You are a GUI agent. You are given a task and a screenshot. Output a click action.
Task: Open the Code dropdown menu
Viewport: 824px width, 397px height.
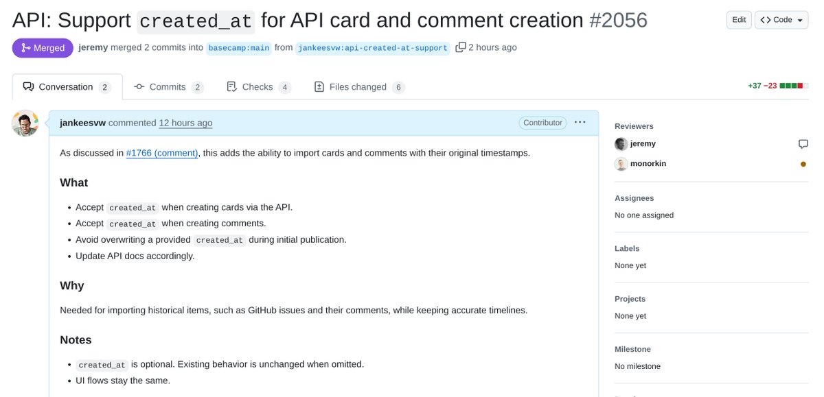pyautogui.click(x=783, y=20)
